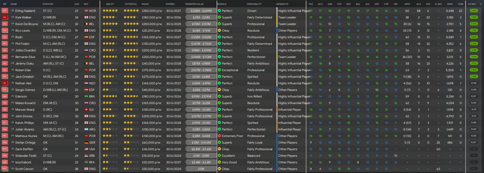This screenshot has height=173, width=484.
Task: Click the Brazil flag in Ederson's row
Action: pos(86,97)
